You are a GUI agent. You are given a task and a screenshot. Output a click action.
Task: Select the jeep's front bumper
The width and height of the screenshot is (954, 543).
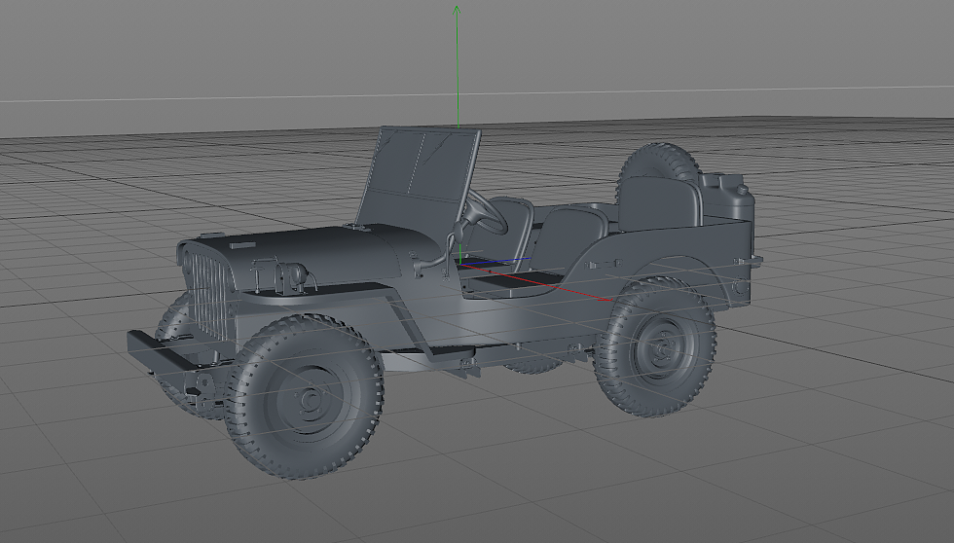[x=165, y=352]
